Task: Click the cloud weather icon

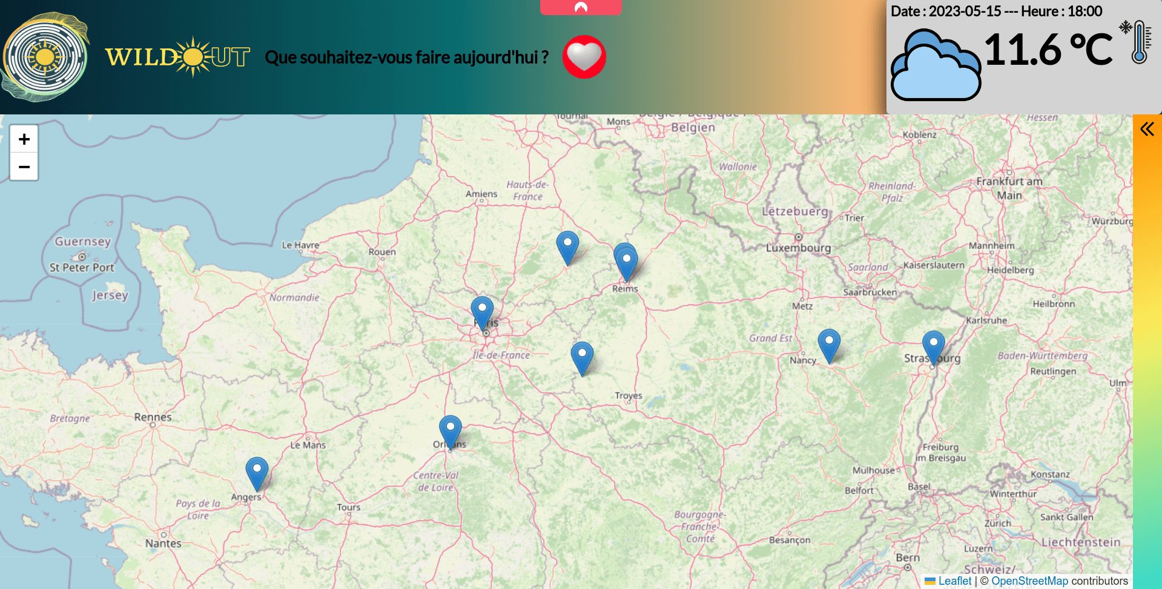Action: tap(936, 65)
